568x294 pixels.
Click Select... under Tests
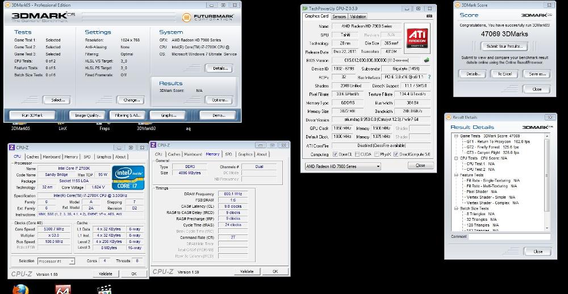pos(56,100)
